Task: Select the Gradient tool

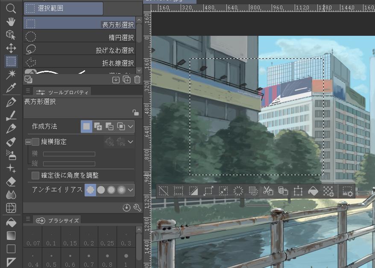Action: coord(11,236)
